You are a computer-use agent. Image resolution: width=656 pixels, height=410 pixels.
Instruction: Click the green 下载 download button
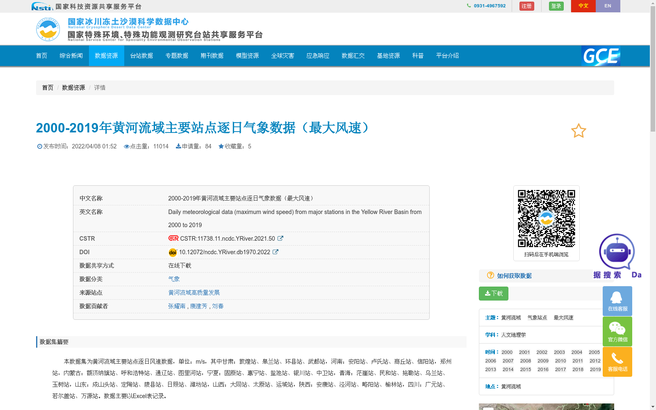(494, 294)
